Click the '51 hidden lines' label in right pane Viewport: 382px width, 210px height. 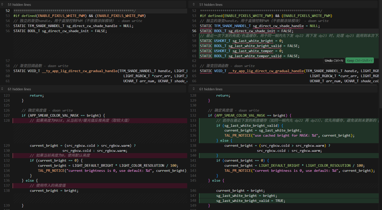(x=211, y=5)
